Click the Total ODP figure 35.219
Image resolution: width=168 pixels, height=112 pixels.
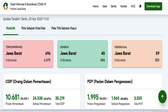tap(60, 98)
